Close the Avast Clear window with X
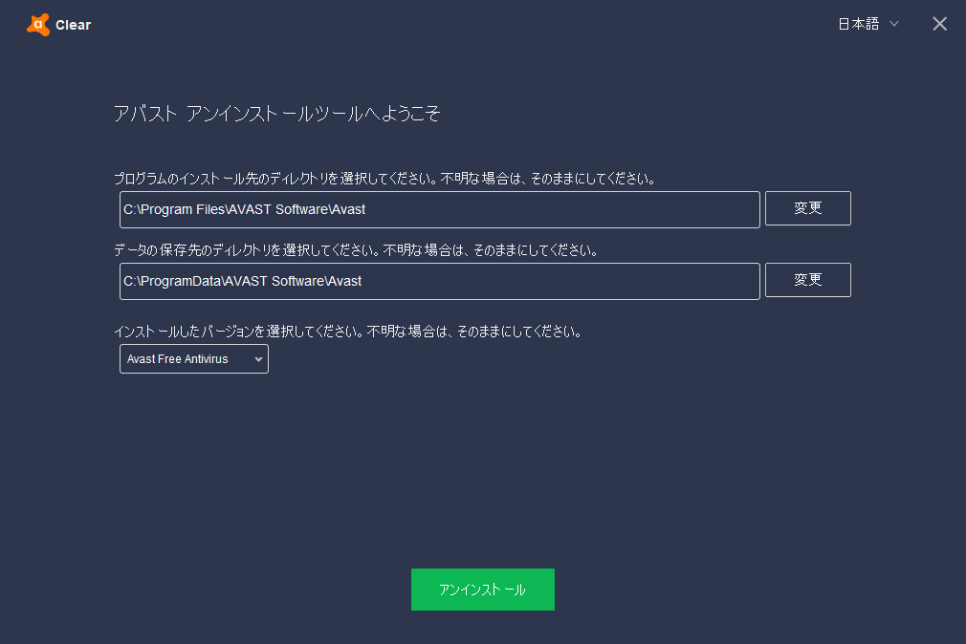966x644 pixels. click(939, 24)
